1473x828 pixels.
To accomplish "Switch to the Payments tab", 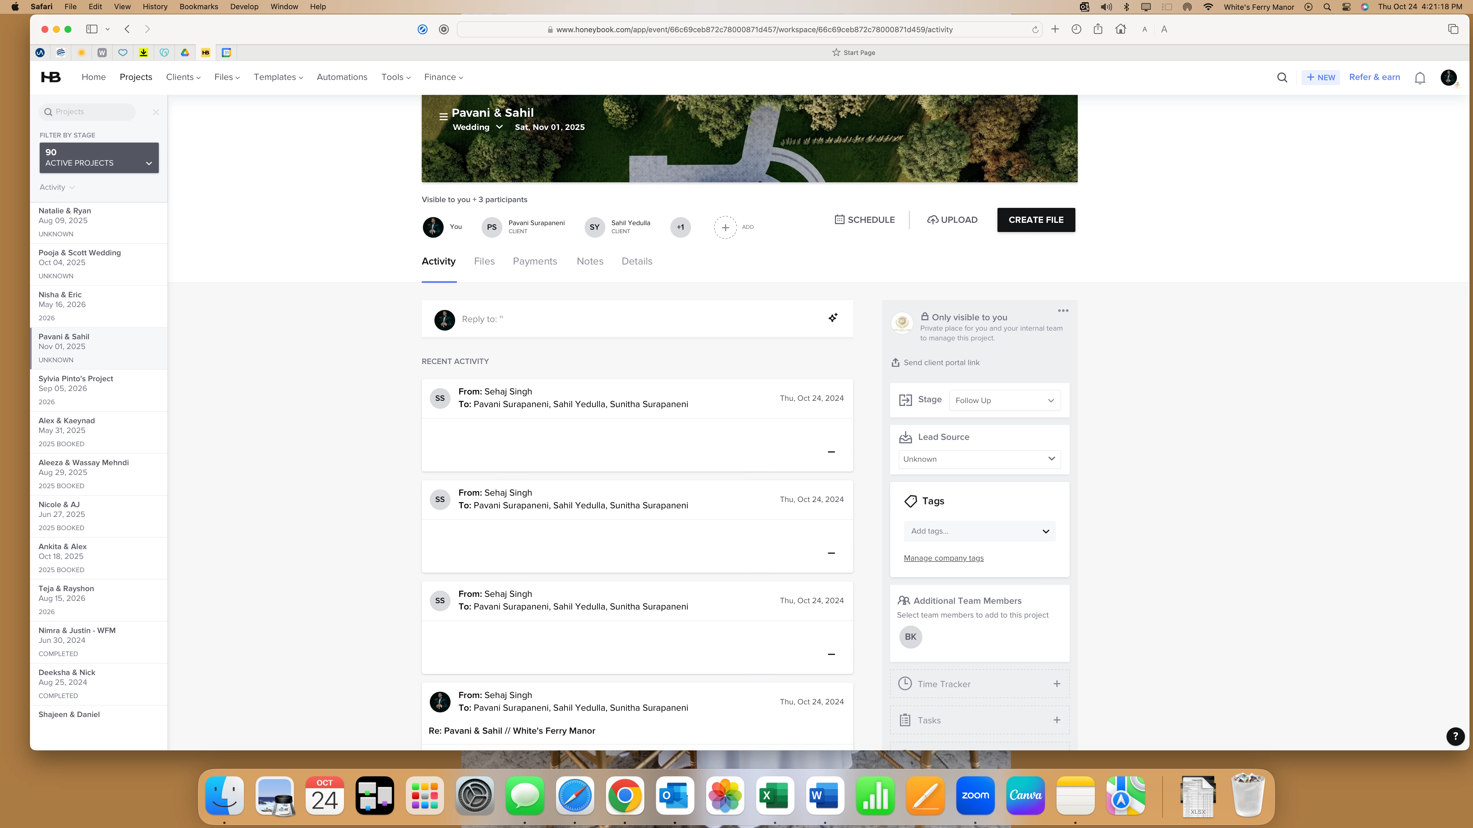I will pos(535,261).
